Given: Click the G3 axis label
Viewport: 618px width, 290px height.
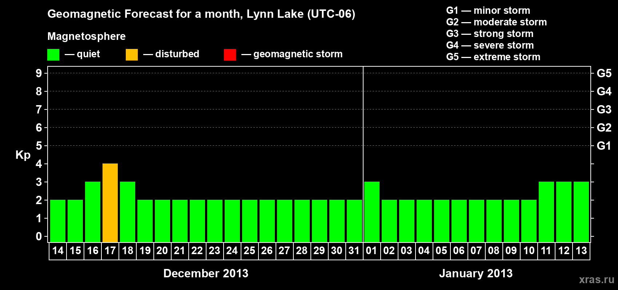Looking at the screenshot, I should (x=604, y=109).
